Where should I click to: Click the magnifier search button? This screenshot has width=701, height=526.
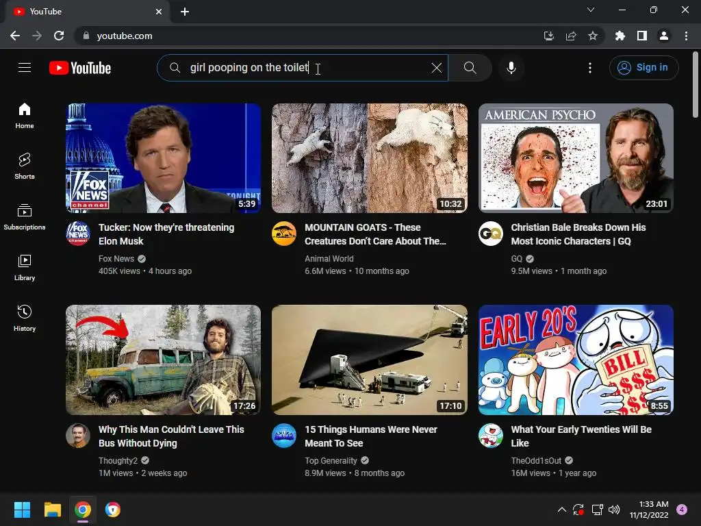pos(470,68)
